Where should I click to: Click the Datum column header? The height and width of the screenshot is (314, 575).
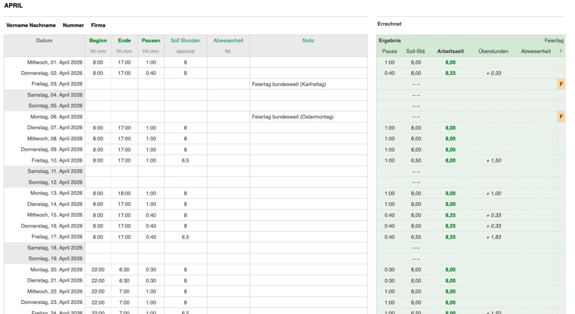(44, 41)
